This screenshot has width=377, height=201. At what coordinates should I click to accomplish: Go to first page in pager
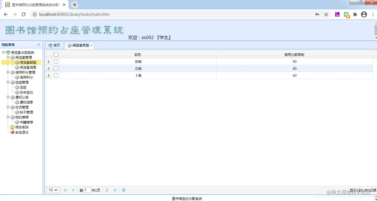(65, 190)
